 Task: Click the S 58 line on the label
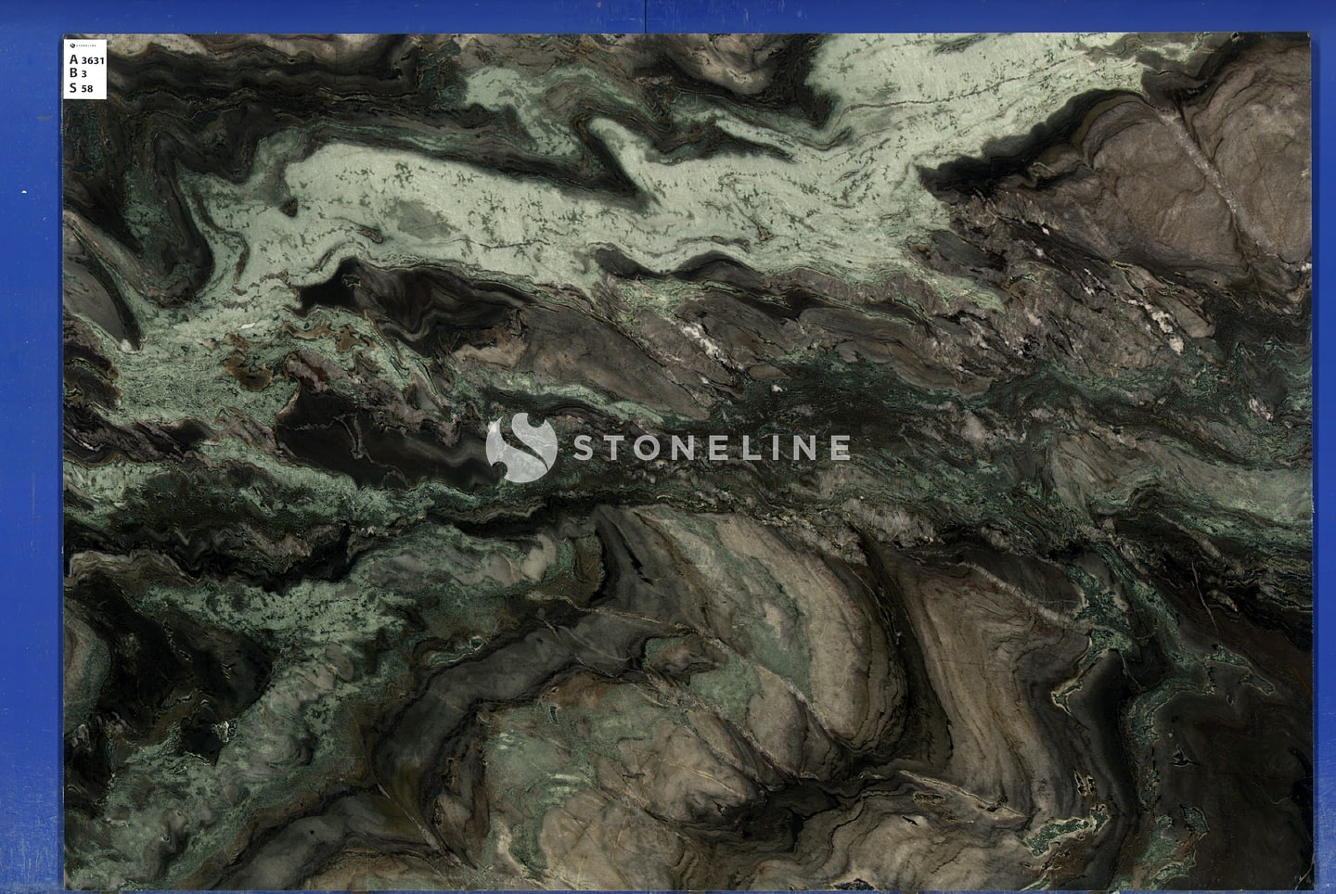point(81,88)
